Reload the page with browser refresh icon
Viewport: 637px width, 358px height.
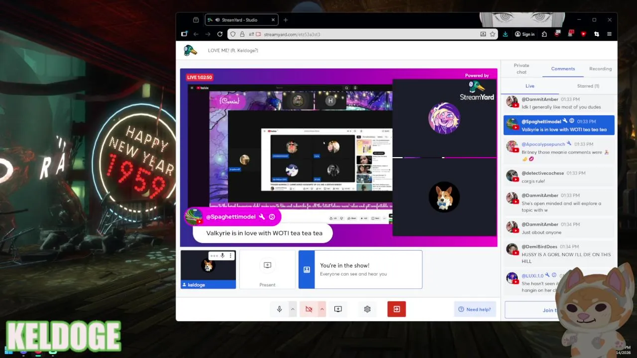pos(219,34)
